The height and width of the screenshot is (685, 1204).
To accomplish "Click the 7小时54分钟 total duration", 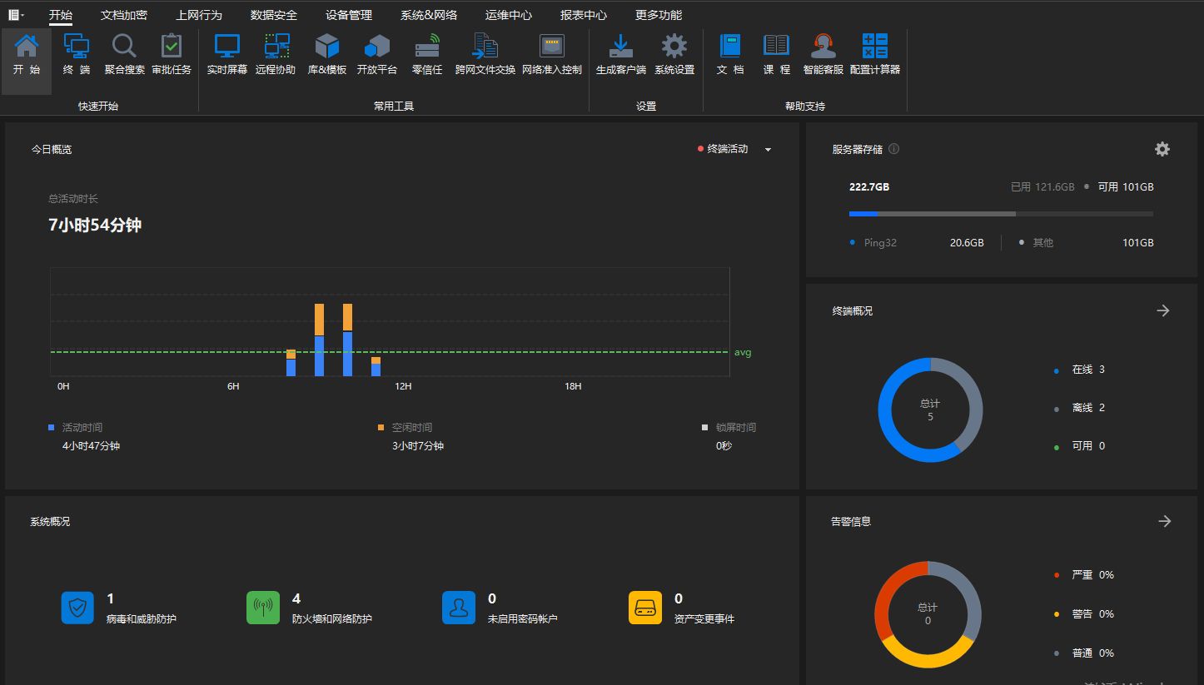I will coord(95,225).
